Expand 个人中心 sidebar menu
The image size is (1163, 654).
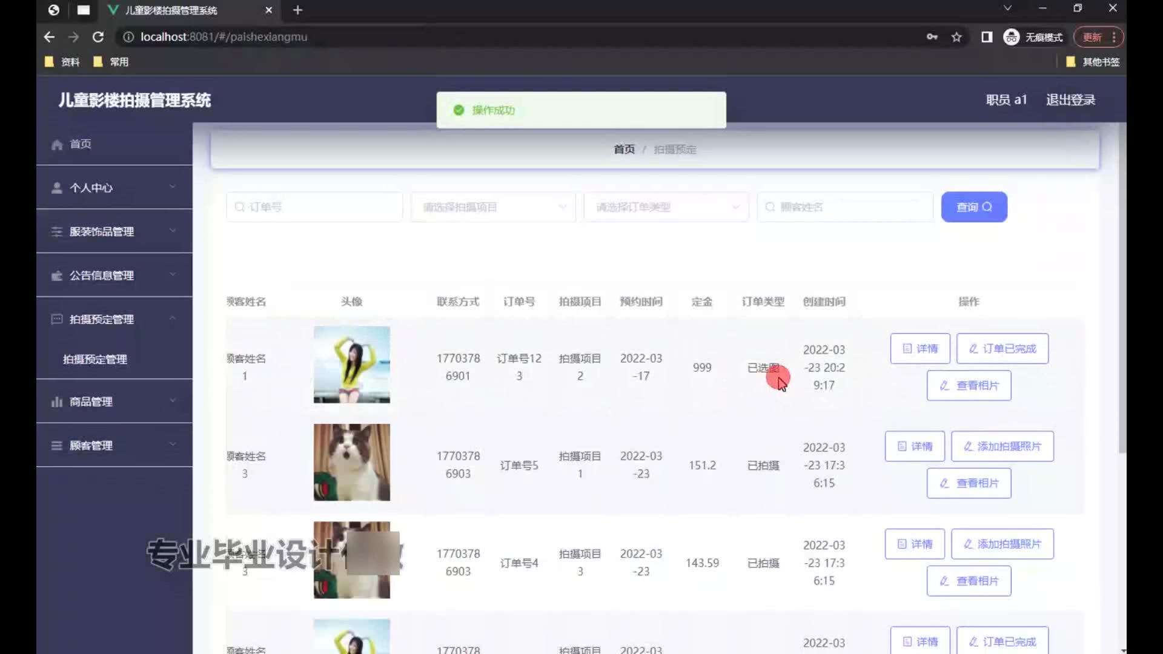pyautogui.click(x=114, y=188)
